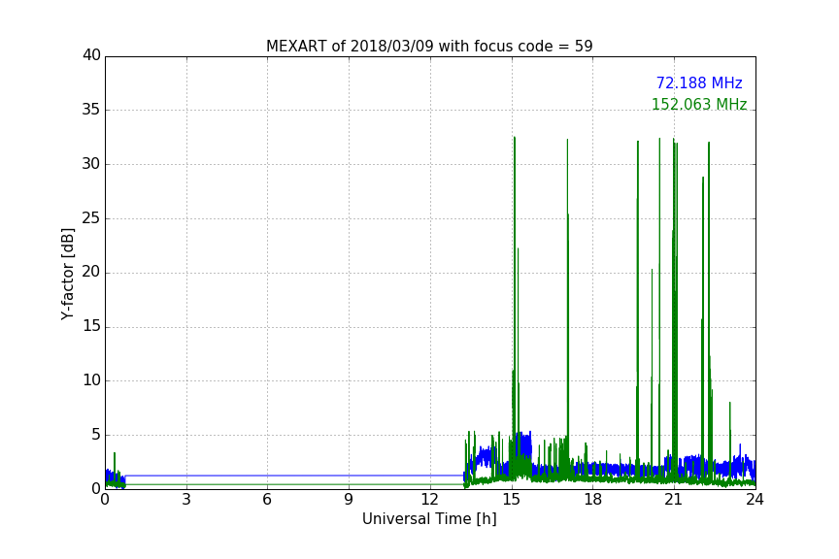Select the blue 72.188 MHz legend label
Screen dimensions: 839x559
[699, 83]
